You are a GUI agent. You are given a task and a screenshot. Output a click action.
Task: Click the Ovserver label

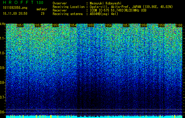(x=60, y=3)
